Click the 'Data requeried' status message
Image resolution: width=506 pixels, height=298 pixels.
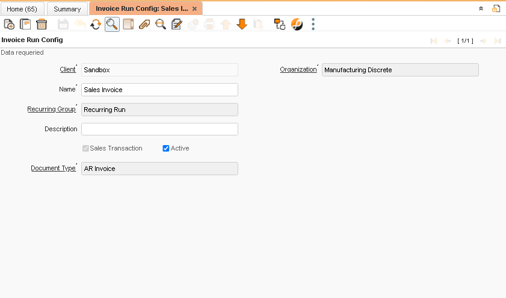(x=22, y=52)
